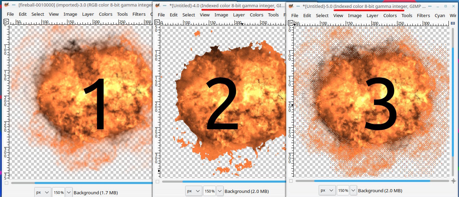The image size is (459, 197).
Task: Click GIMP Wilber icon in Untitled-5.0 title bar
Action: [291, 6]
